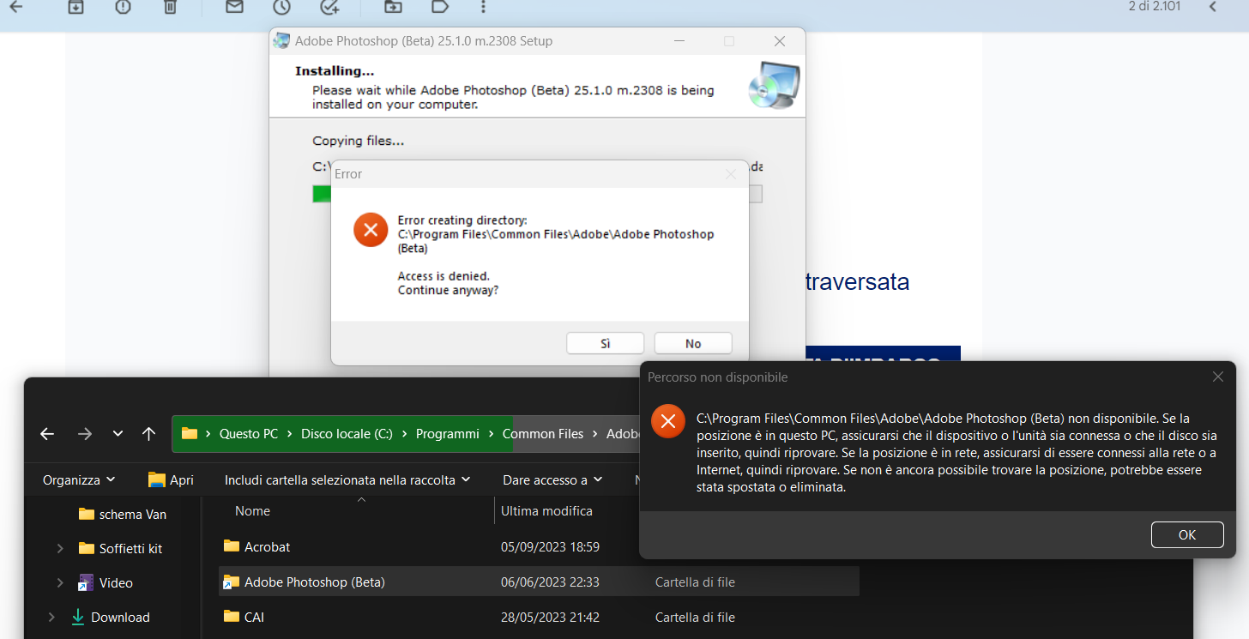Image resolution: width=1249 pixels, height=639 pixels.
Task: Go back to inbox arrow in Gmail
Action: [x=15, y=7]
